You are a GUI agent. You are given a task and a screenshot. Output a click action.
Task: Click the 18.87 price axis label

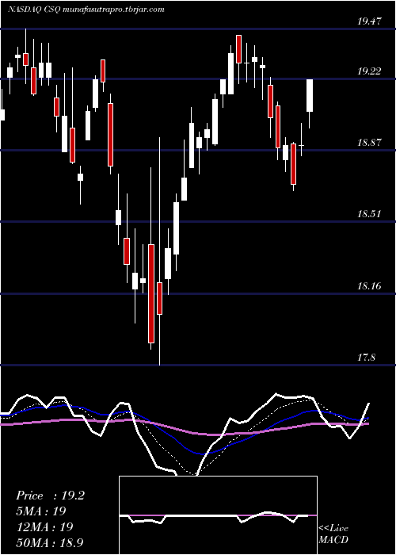click(369, 143)
